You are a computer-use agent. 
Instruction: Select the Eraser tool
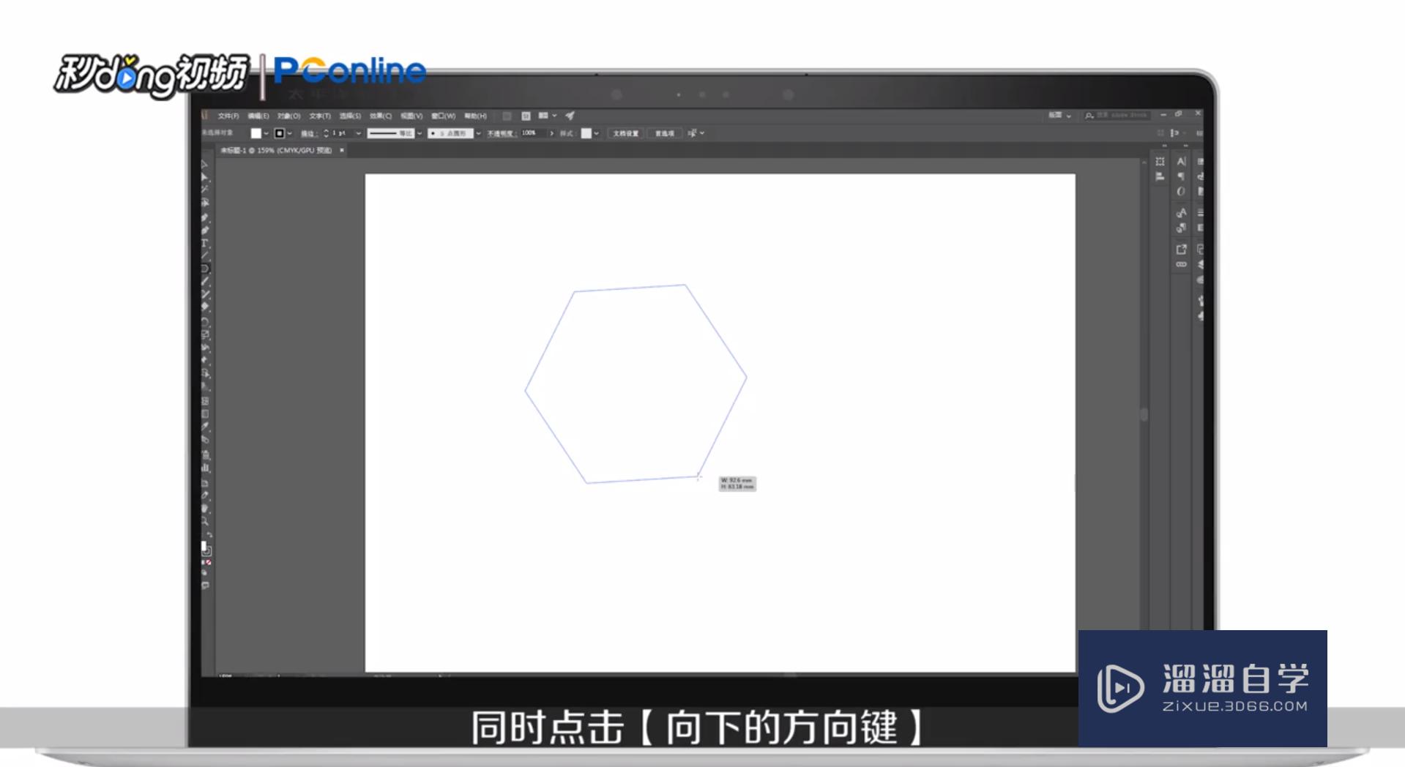204,307
